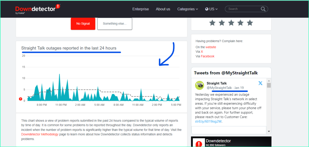Click into the Search input field

point(244,9)
